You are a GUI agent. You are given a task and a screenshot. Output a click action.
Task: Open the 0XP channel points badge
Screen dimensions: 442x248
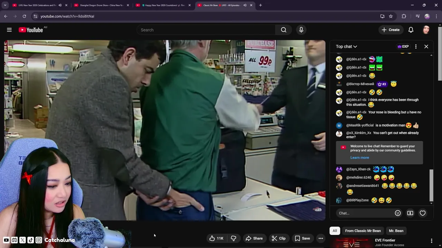[x=403, y=46]
